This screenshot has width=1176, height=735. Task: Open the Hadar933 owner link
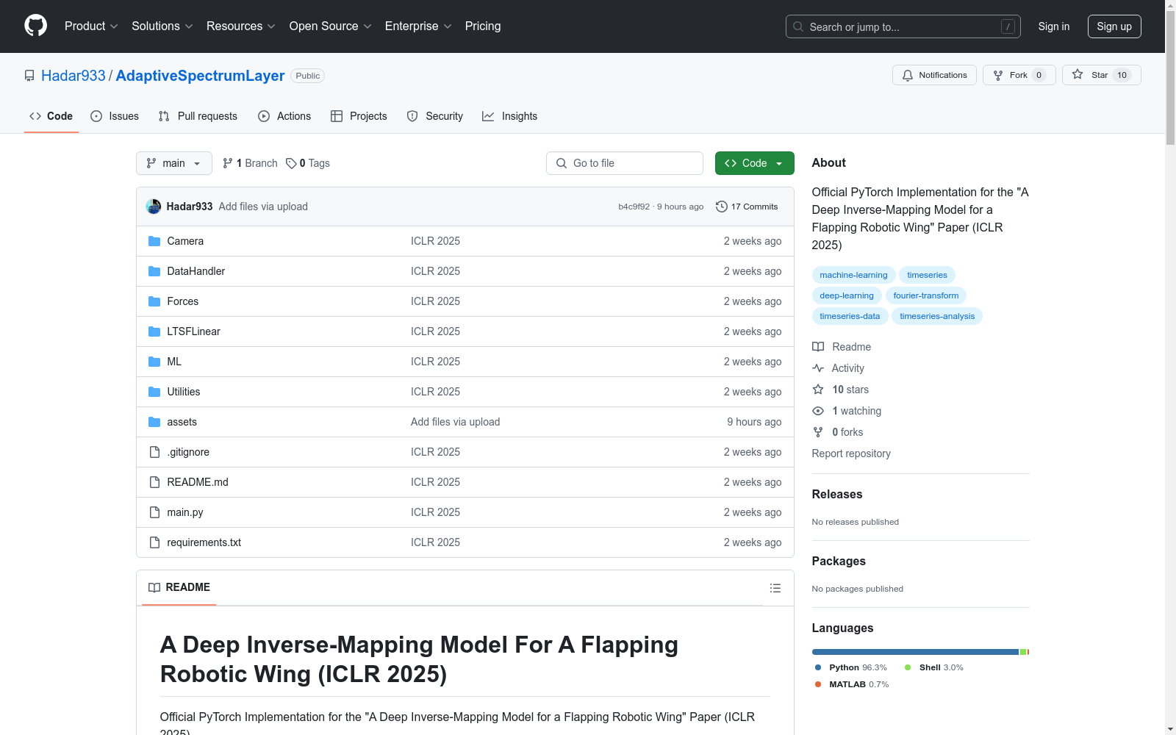coord(73,76)
